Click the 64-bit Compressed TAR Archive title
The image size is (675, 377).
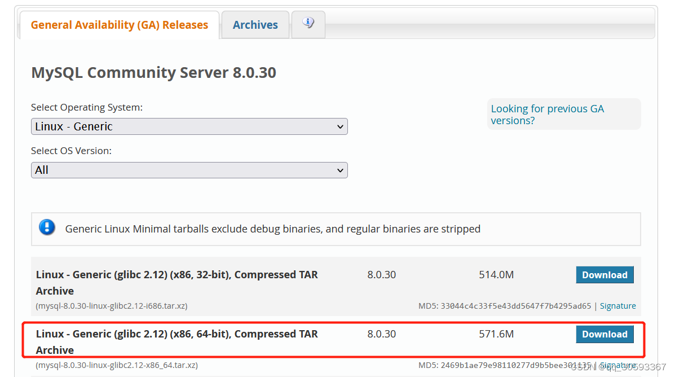(177, 342)
